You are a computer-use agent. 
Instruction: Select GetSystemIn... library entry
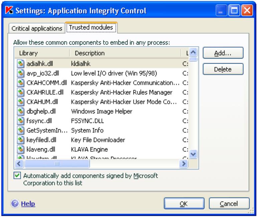[x=47, y=131]
